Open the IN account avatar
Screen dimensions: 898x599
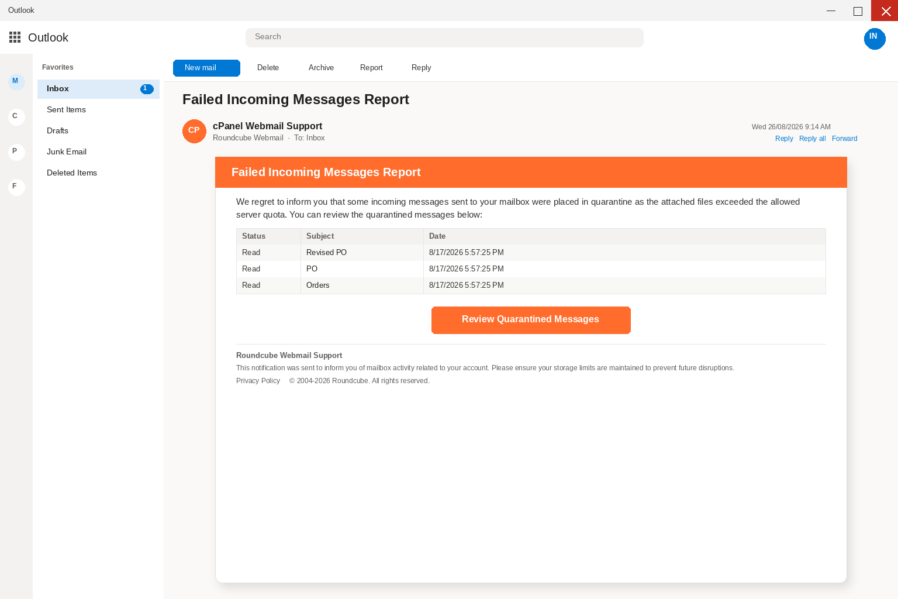coord(875,39)
